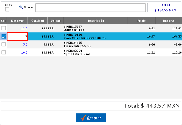Uncheck the Coca Cola Tapa Rosca checkbox
The height and width of the screenshot is (125, 182).
click(4, 36)
